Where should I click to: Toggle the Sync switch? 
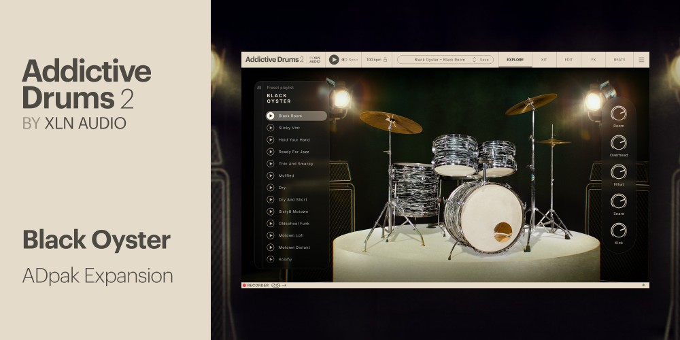pos(345,60)
